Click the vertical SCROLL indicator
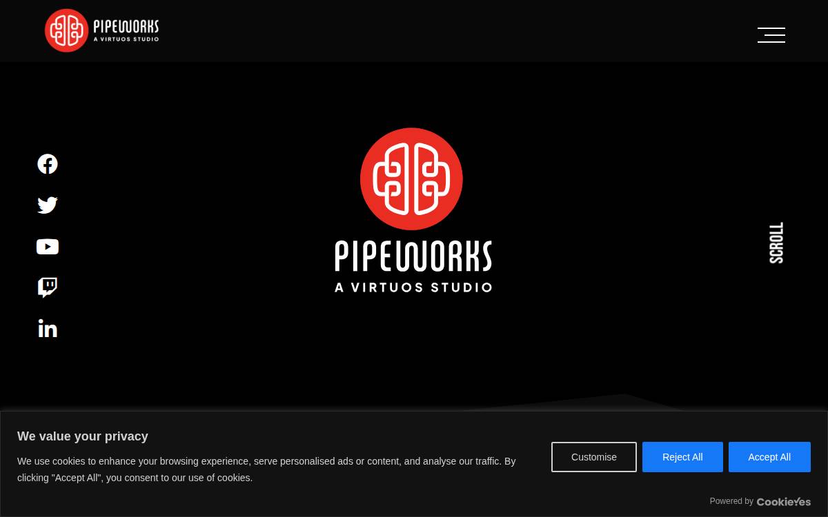The height and width of the screenshot is (517, 828). [x=777, y=243]
